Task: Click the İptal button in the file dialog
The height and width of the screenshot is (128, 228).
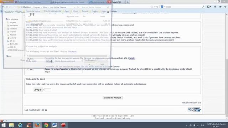Action: tap(102, 64)
